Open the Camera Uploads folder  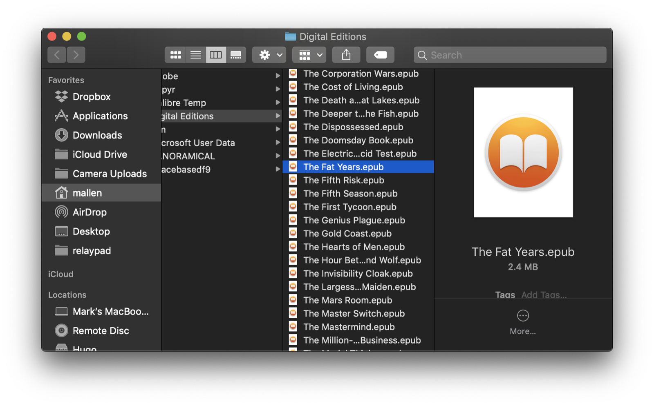(x=110, y=174)
